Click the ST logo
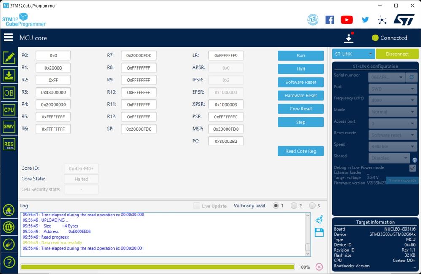Viewport: 421px width, 274px height. (404, 19)
